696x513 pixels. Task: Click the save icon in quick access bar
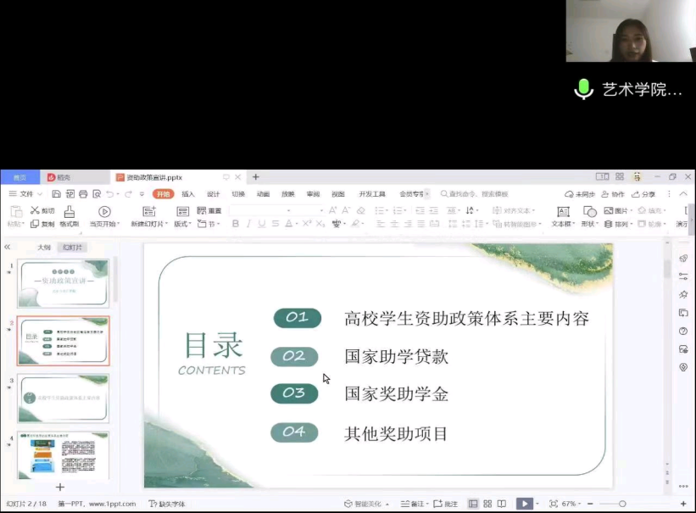(56, 194)
